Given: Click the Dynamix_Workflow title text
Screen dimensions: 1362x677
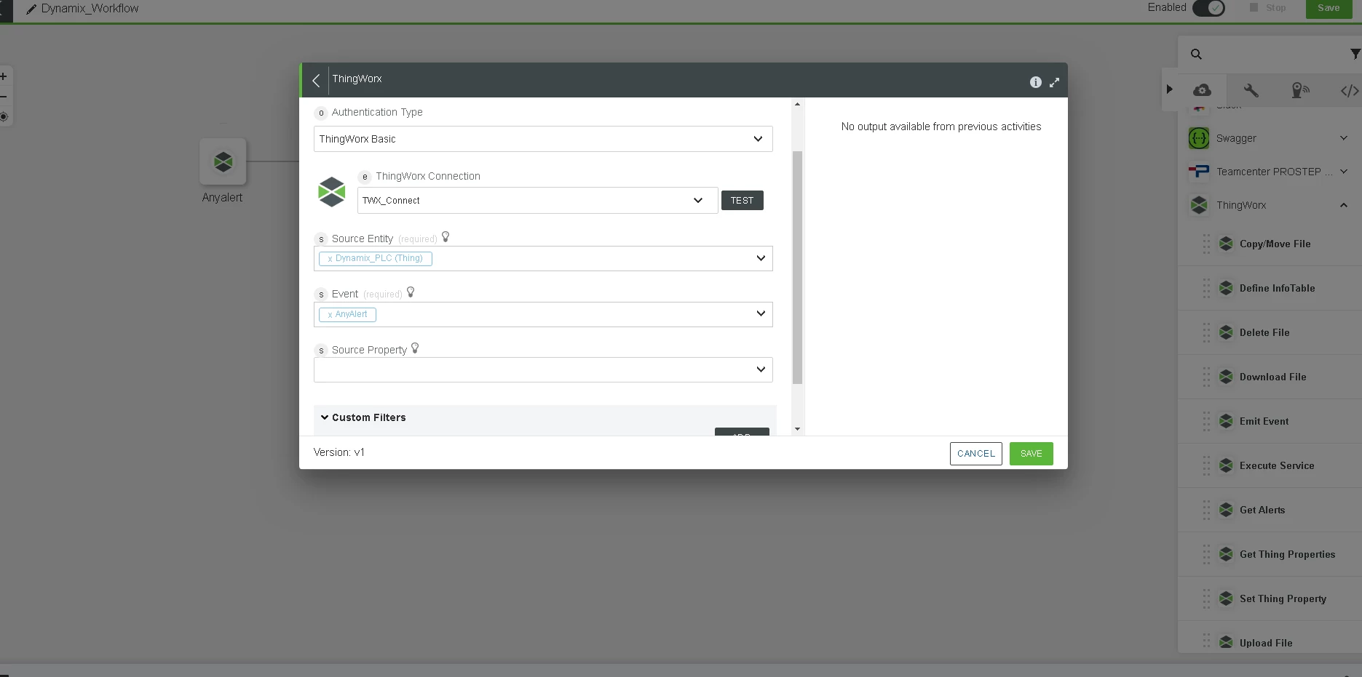Looking at the screenshot, I should pos(90,9).
